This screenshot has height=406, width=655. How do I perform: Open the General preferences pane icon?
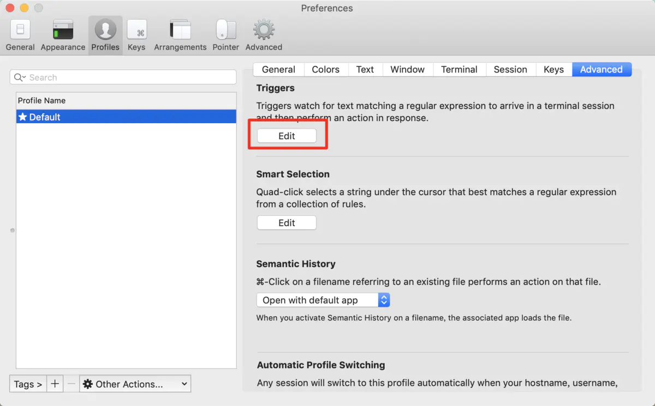click(20, 35)
